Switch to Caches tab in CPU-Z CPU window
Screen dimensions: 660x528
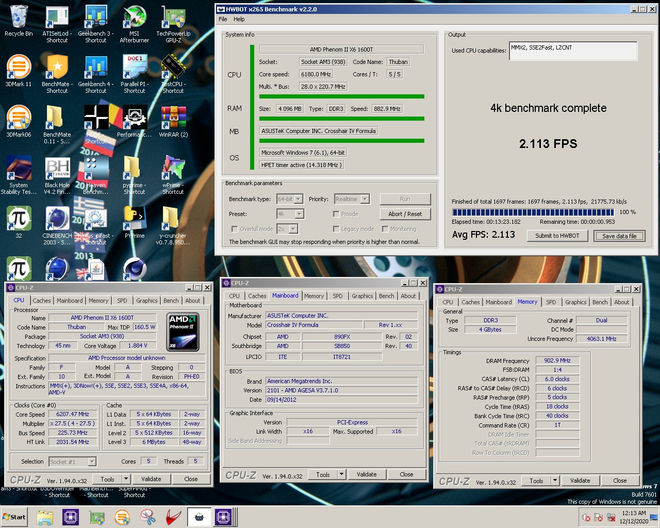click(x=42, y=301)
